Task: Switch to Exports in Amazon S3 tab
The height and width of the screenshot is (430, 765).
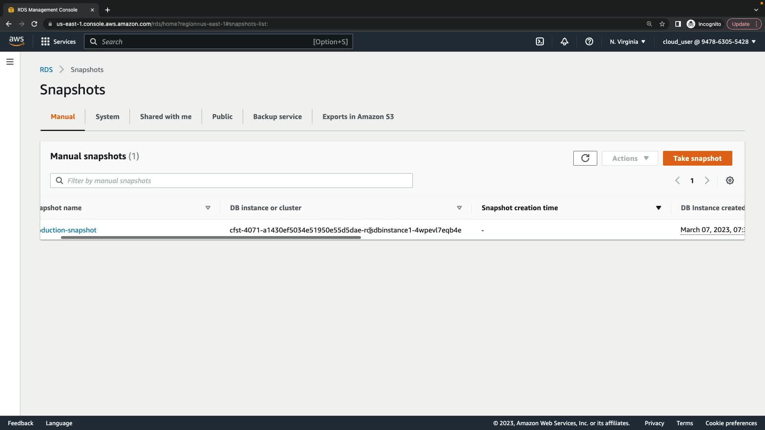Action: [x=358, y=117]
